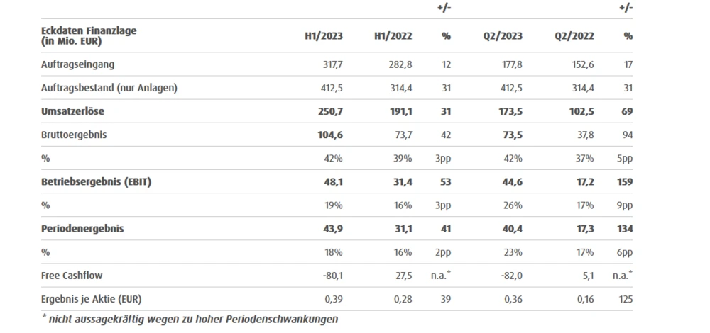
Task: Click the Q2/2022 column header
Action: (x=576, y=36)
